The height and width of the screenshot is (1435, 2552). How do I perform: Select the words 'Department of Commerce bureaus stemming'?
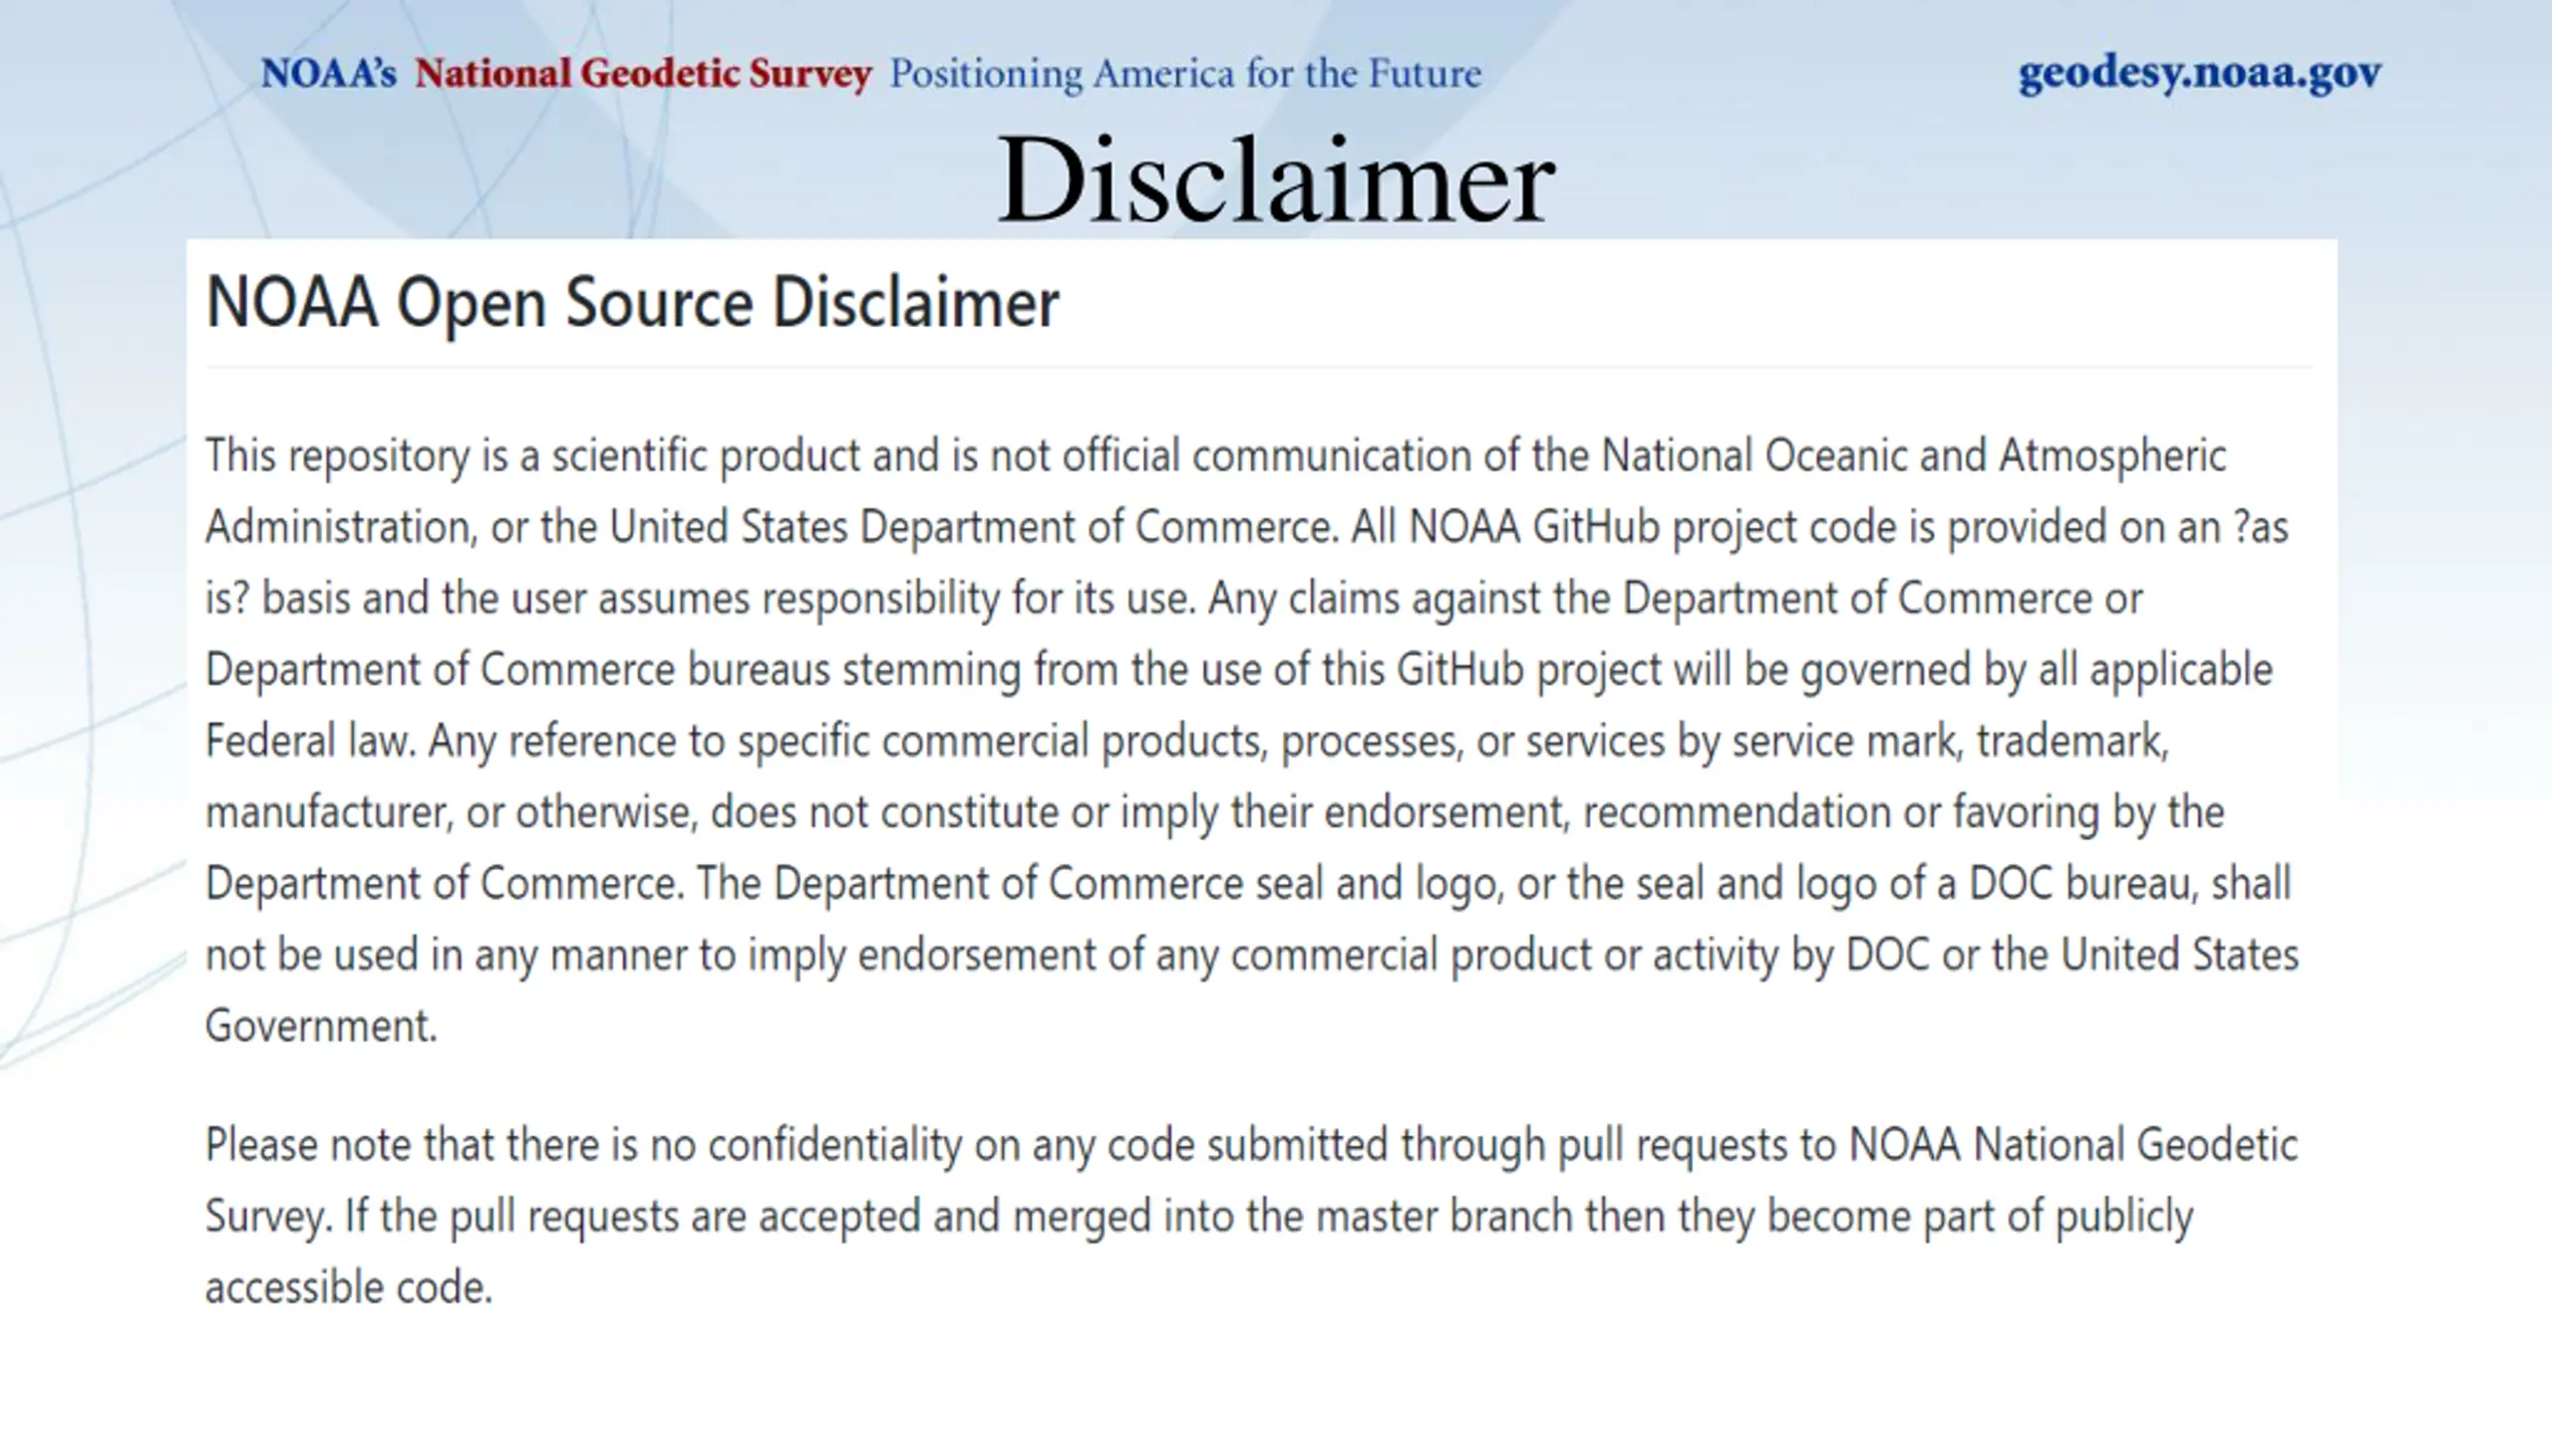[x=613, y=671]
